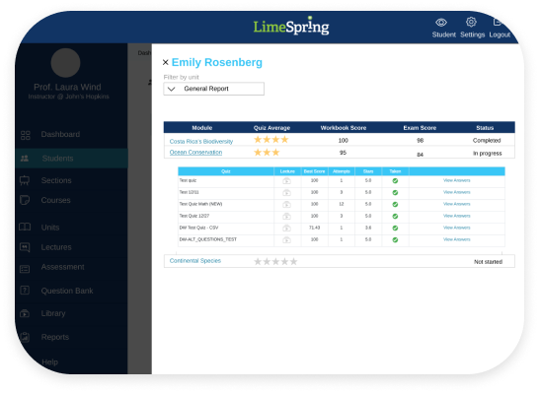
Task: Click the Emily Rosenberg heading
Action: [x=217, y=62]
